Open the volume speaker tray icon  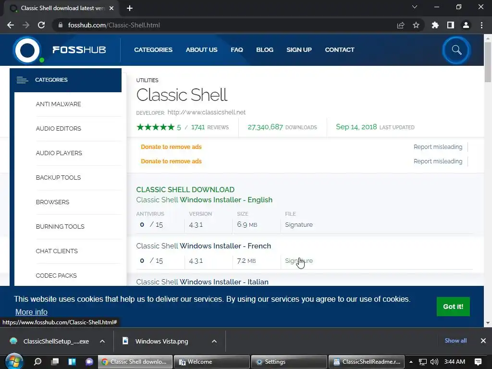coord(434,362)
